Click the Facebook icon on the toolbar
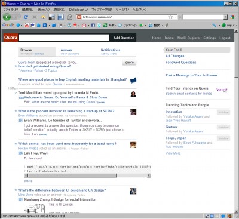 [93, 25]
